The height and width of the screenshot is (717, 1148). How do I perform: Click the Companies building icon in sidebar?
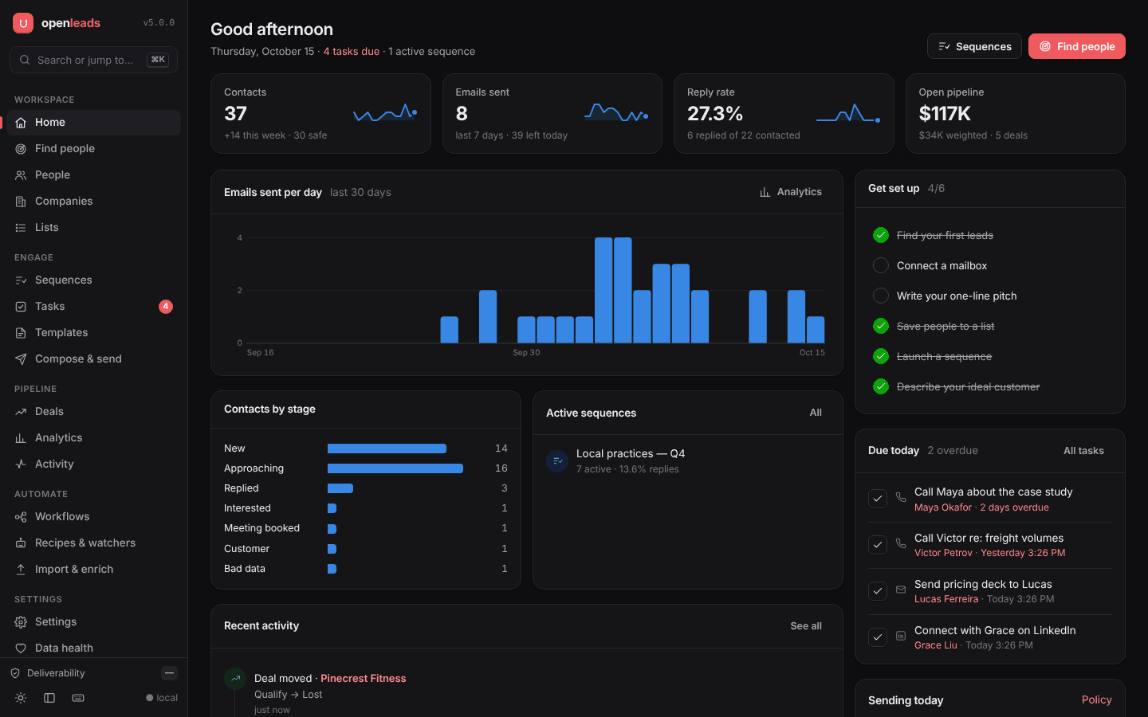pyautogui.click(x=21, y=202)
